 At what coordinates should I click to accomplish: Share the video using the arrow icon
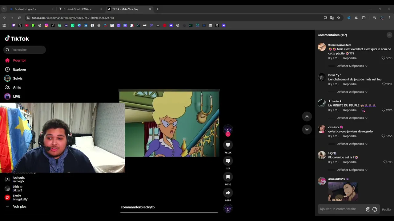coord(228,193)
